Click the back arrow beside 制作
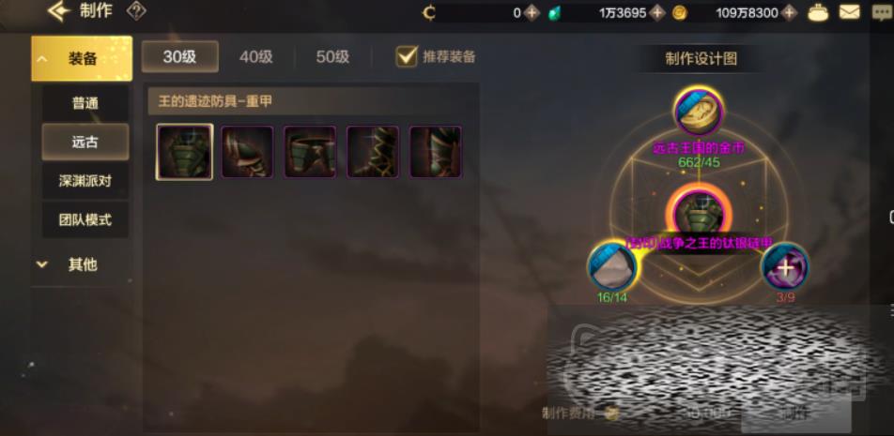Viewport: 894px width, 436px height. [58, 11]
